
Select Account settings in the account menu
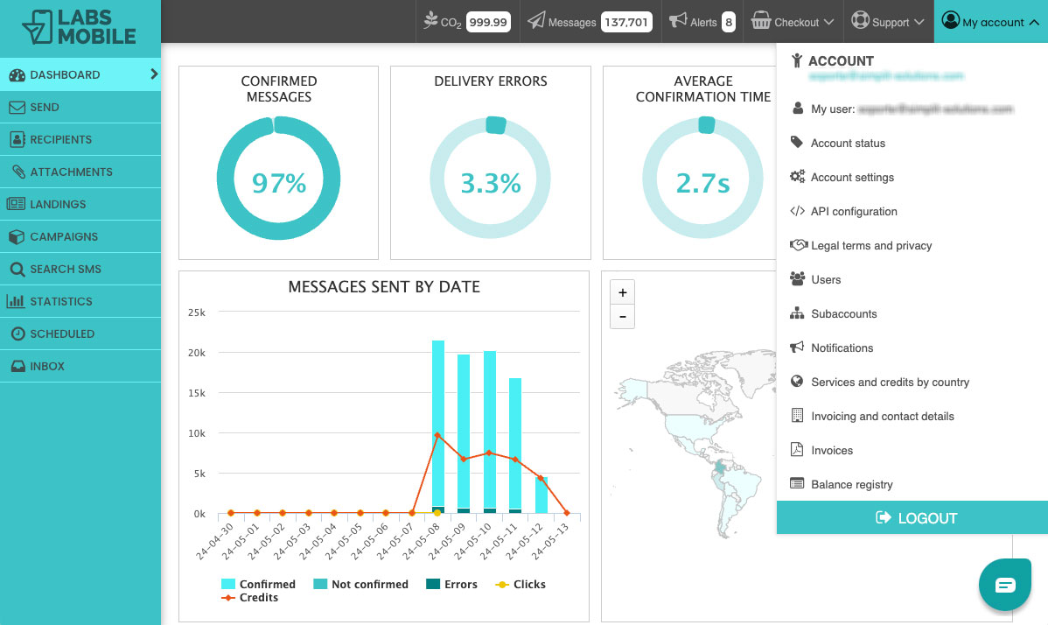point(851,177)
